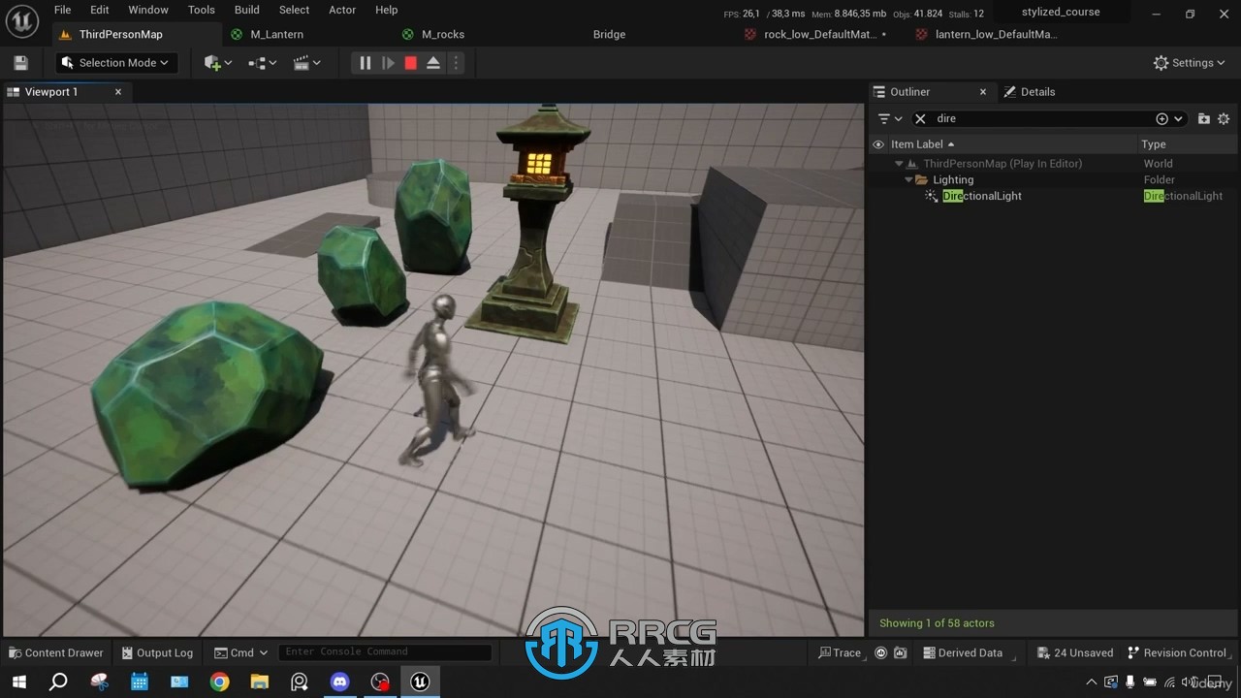Switch to the Bridge tab
Viewport: 1241px width, 698px height.
pyautogui.click(x=609, y=34)
